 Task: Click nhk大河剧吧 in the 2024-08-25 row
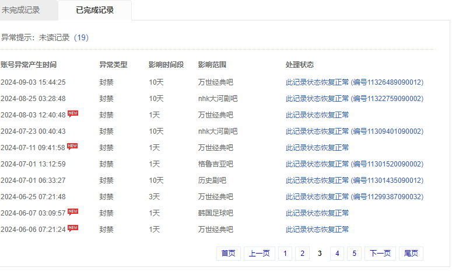click(218, 99)
